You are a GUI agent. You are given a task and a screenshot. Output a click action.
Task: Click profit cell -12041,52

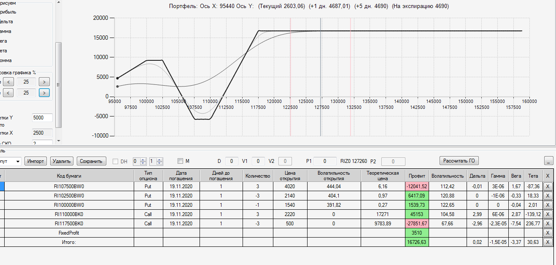[x=417, y=186]
